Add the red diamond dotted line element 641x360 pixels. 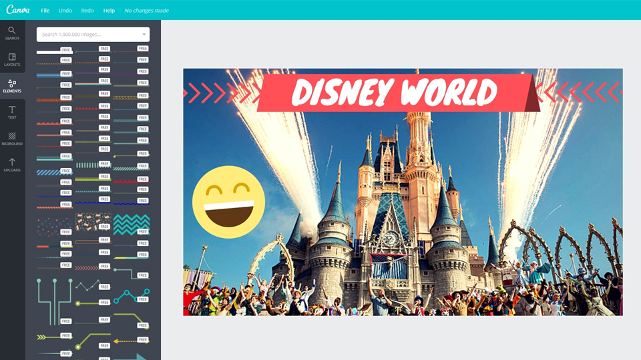click(x=93, y=109)
